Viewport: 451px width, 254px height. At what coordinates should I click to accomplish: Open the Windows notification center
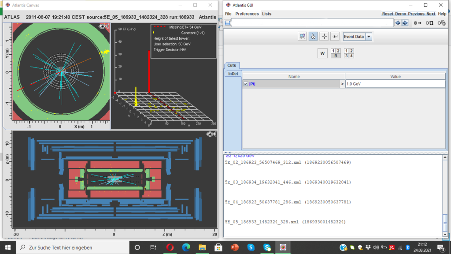point(441,247)
